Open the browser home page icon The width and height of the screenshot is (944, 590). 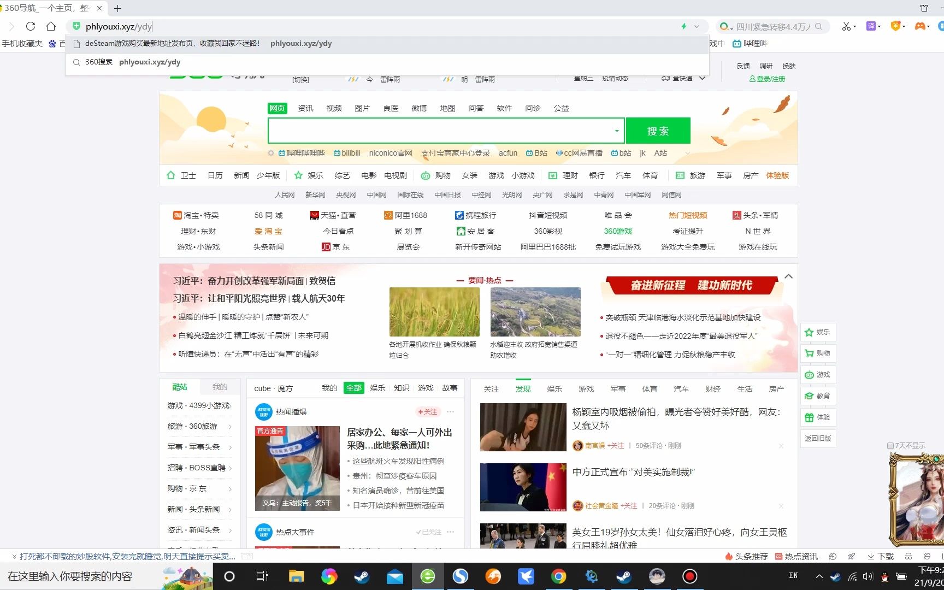tap(51, 26)
